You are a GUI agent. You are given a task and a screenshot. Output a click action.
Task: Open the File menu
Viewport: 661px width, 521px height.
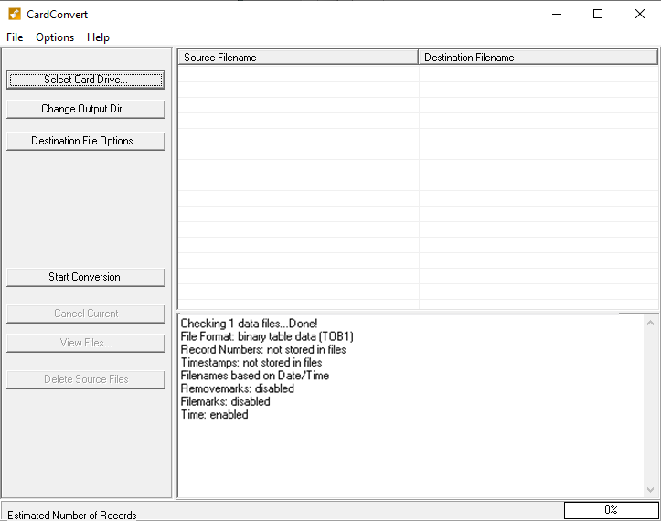pyautogui.click(x=15, y=37)
